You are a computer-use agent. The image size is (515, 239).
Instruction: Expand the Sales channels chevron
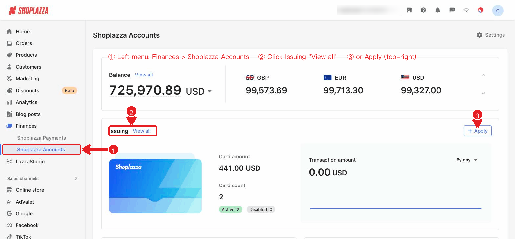click(76, 179)
